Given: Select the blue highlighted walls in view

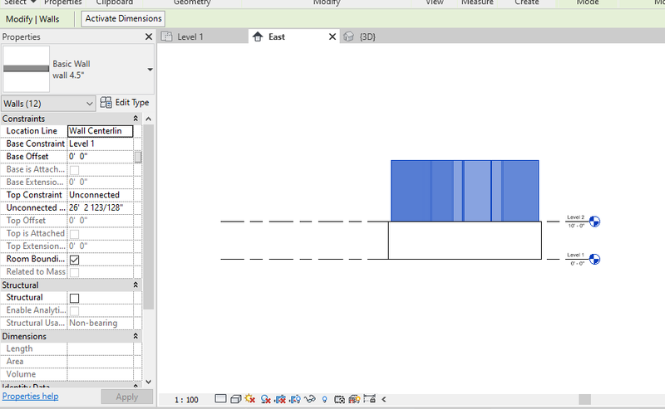Looking at the screenshot, I should 465,191.
